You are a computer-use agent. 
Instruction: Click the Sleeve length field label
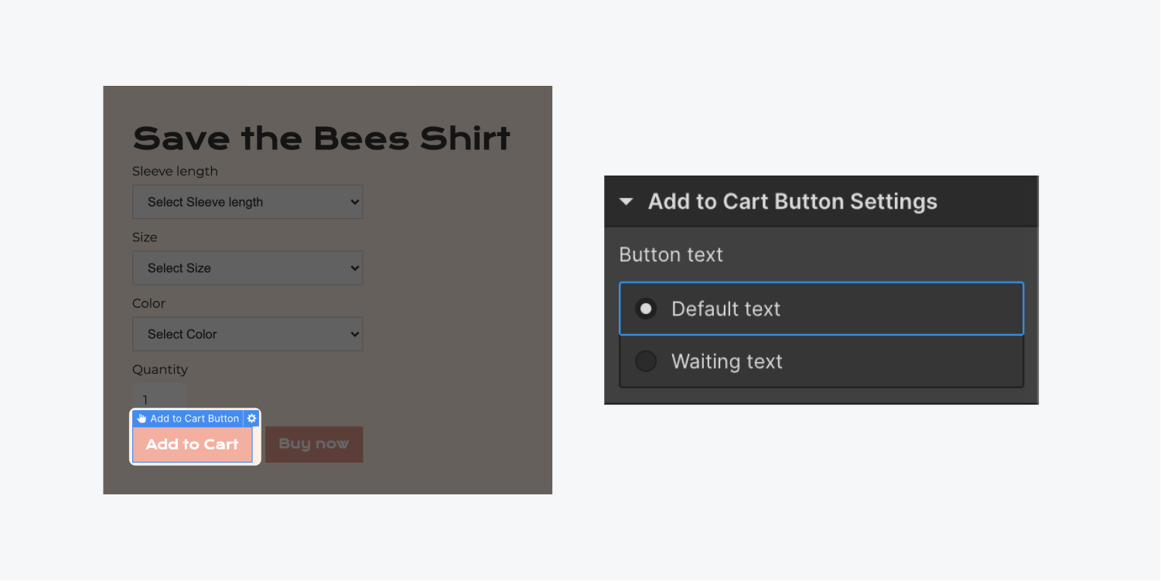click(x=175, y=171)
